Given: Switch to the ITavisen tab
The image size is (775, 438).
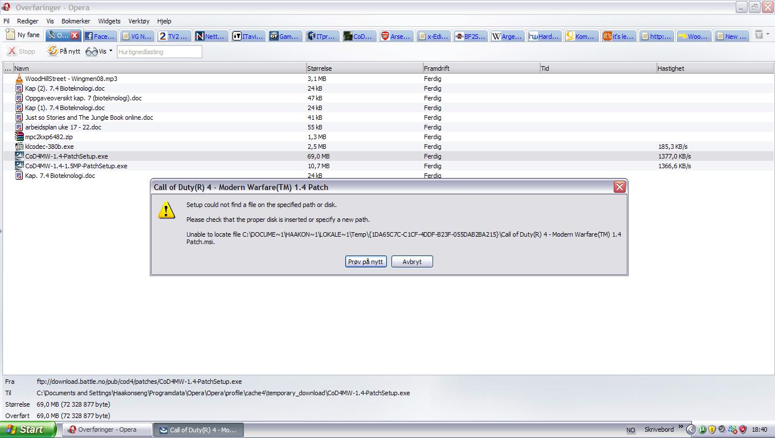Looking at the screenshot, I should [248, 36].
